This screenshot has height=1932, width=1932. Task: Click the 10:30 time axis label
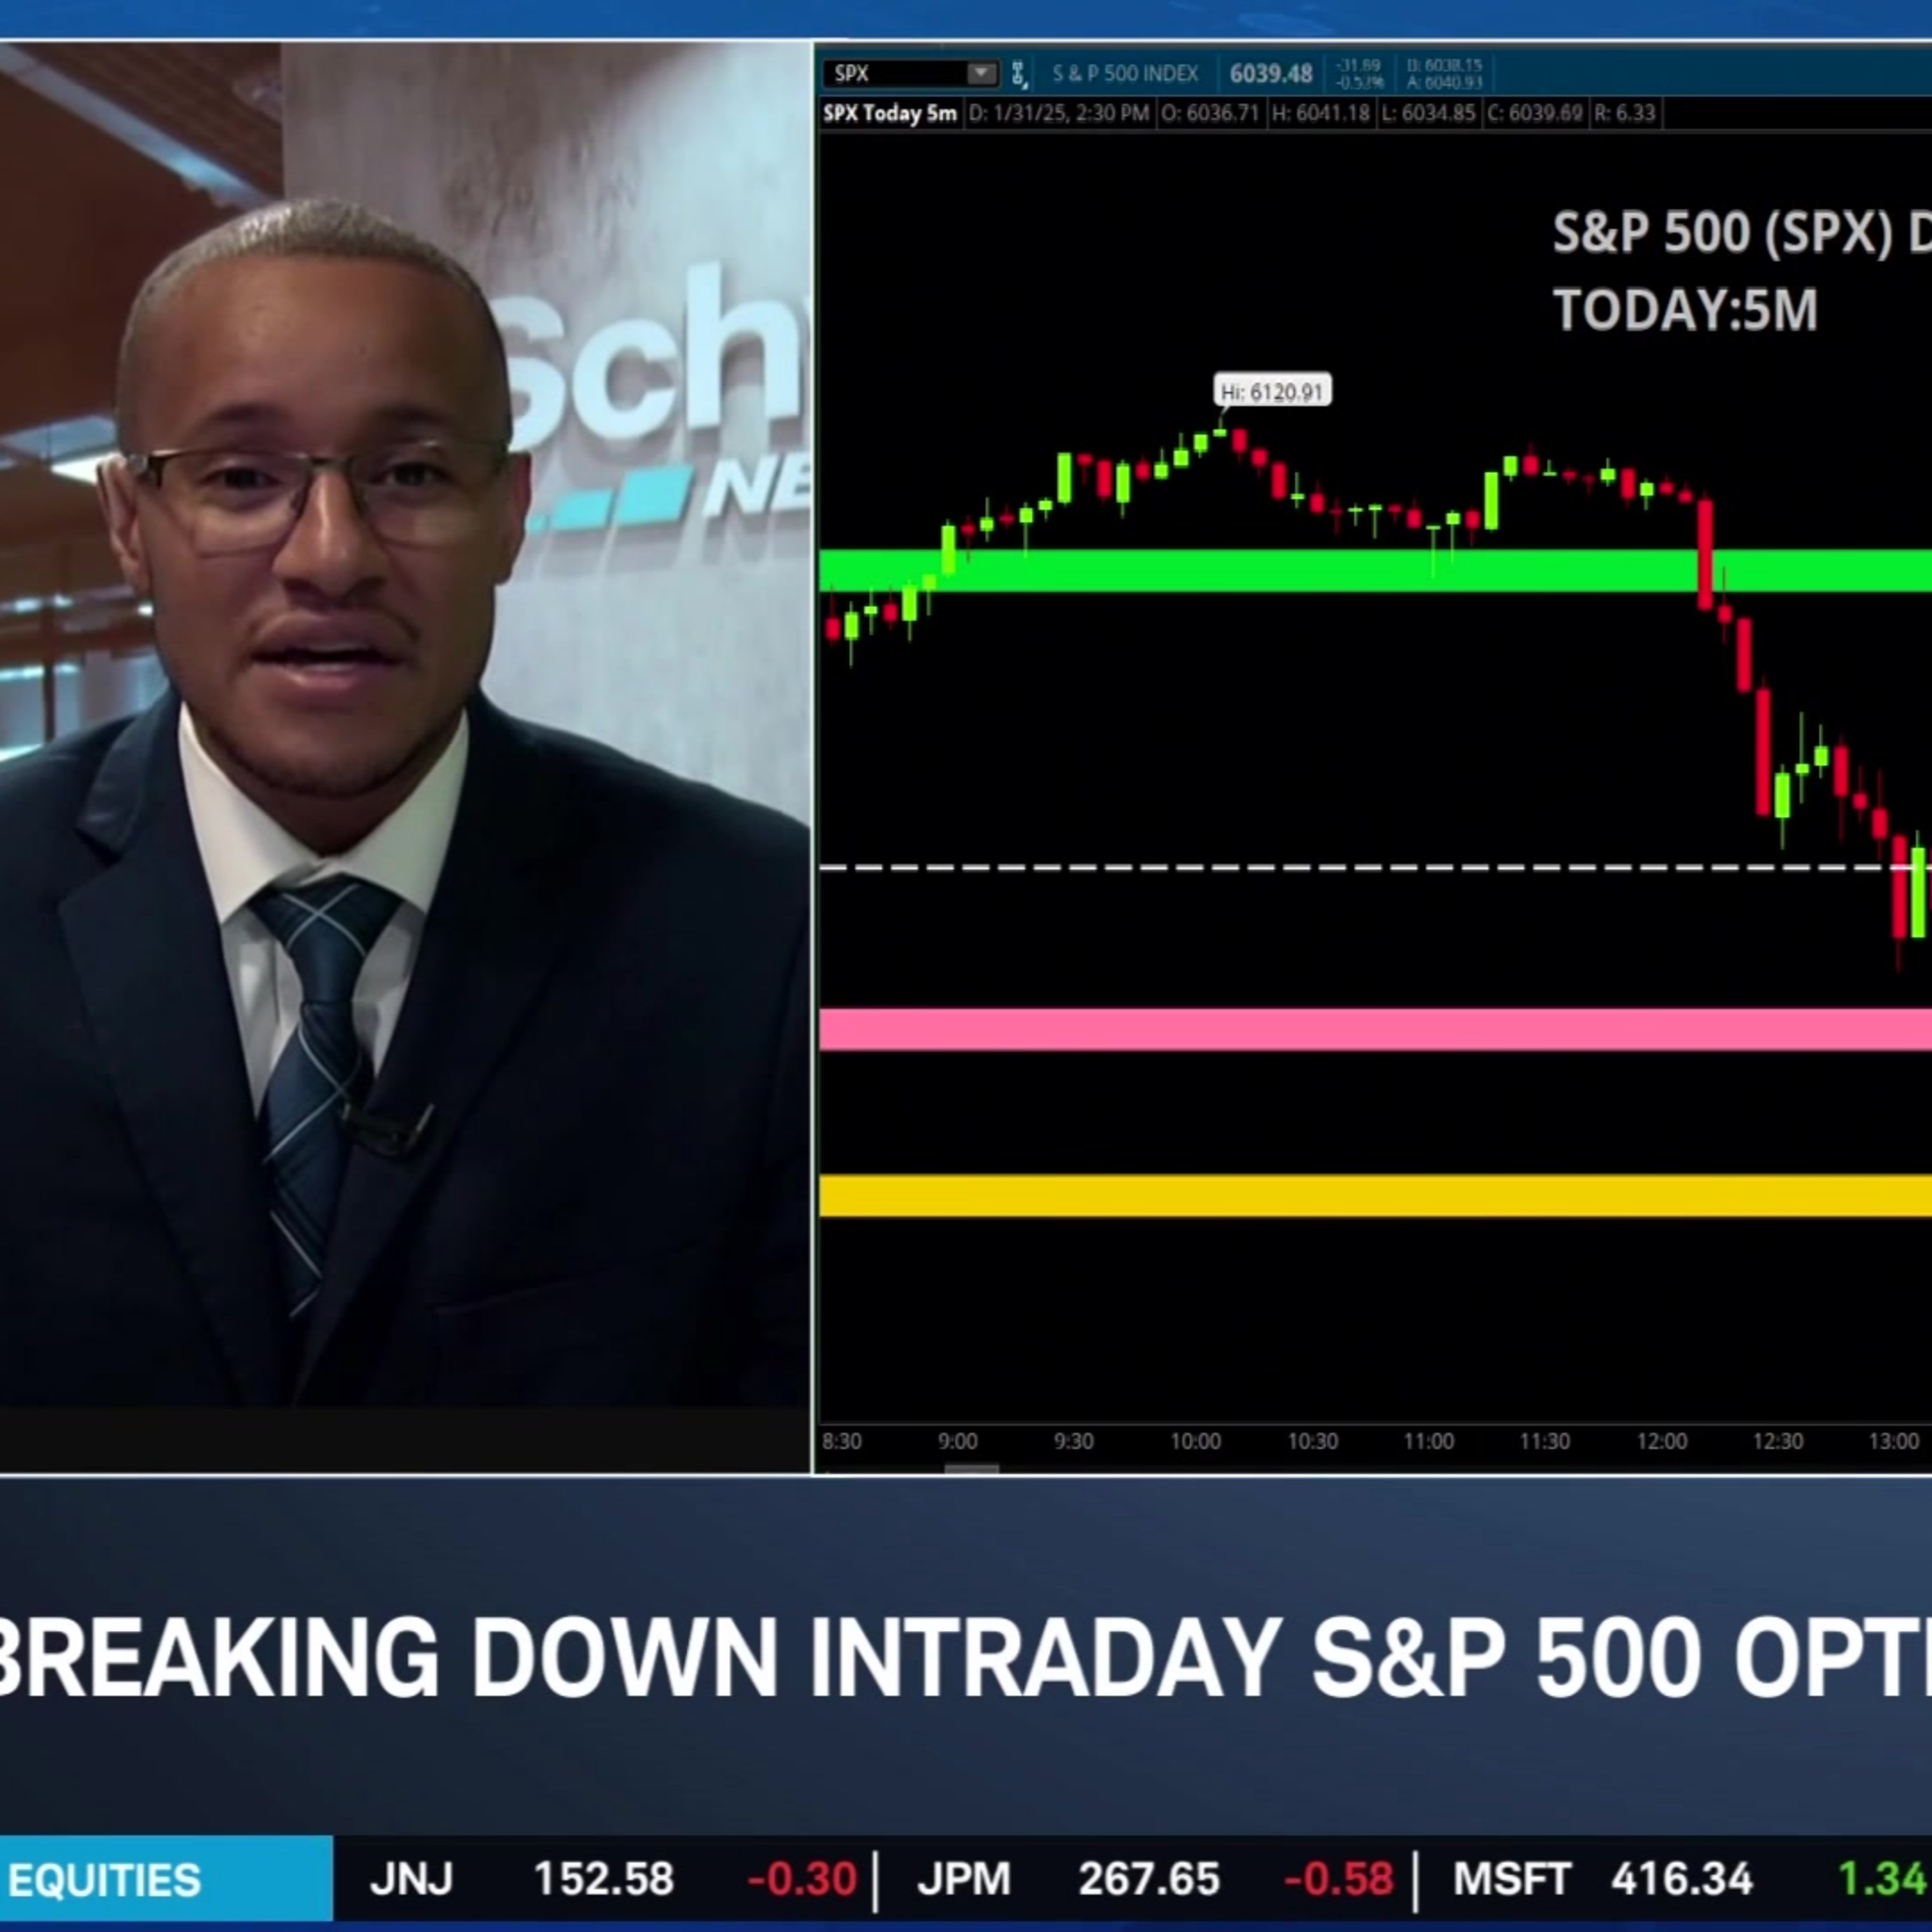[x=1312, y=1441]
